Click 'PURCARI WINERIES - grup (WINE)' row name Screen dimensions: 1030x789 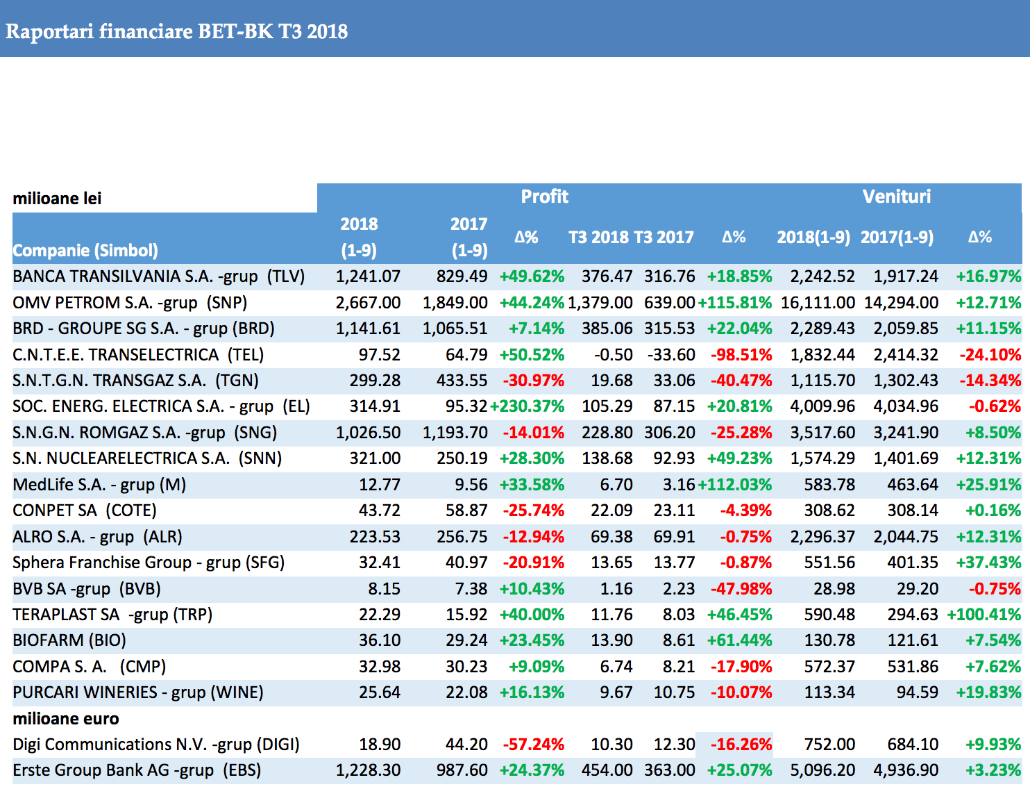[x=138, y=692]
